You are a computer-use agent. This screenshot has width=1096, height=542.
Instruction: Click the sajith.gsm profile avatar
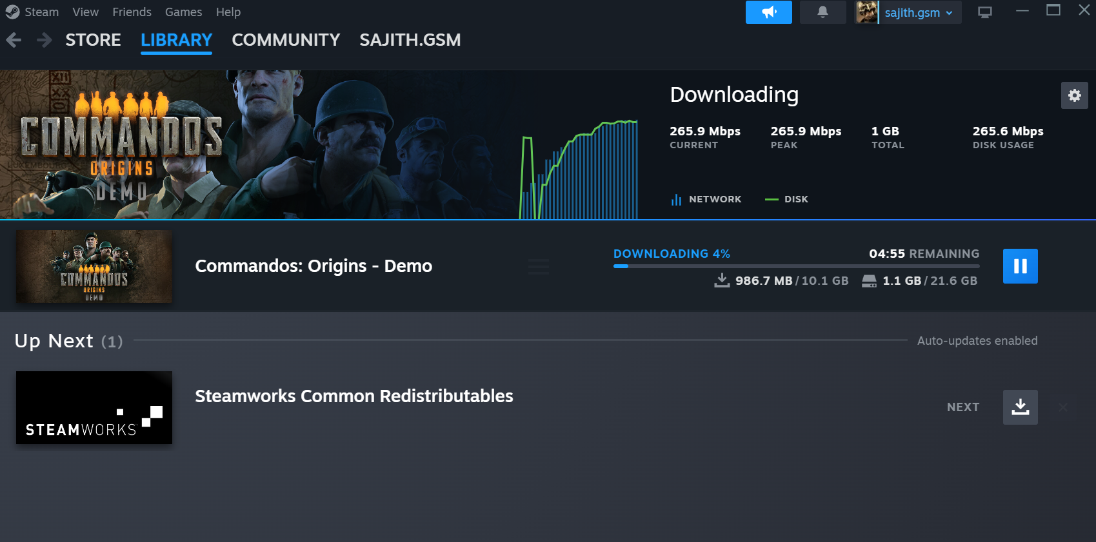(867, 12)
